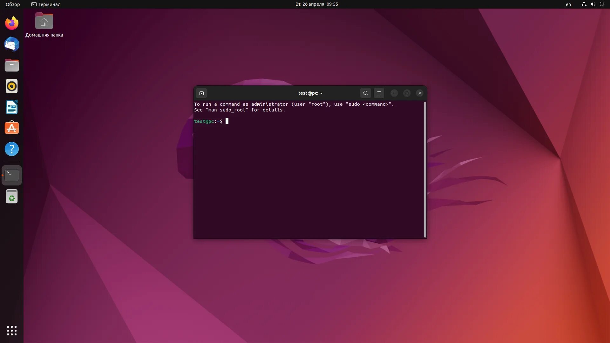The image size is (610, 343).
Task: Click the terminal vertical scrollbar
Action: (x=425, y=169)
